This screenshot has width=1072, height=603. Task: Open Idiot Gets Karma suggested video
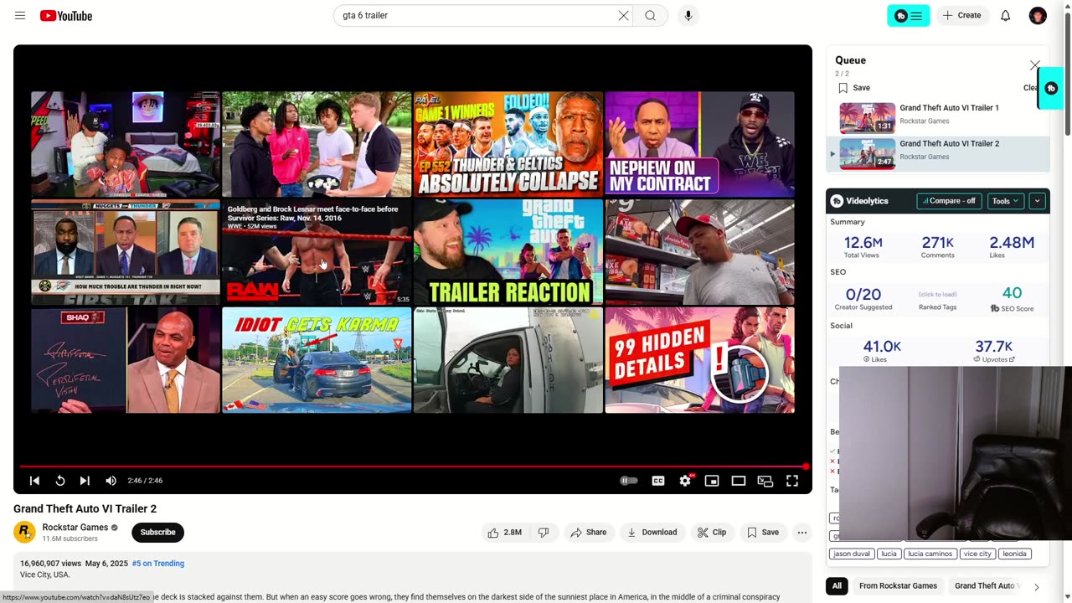point(317,360)
